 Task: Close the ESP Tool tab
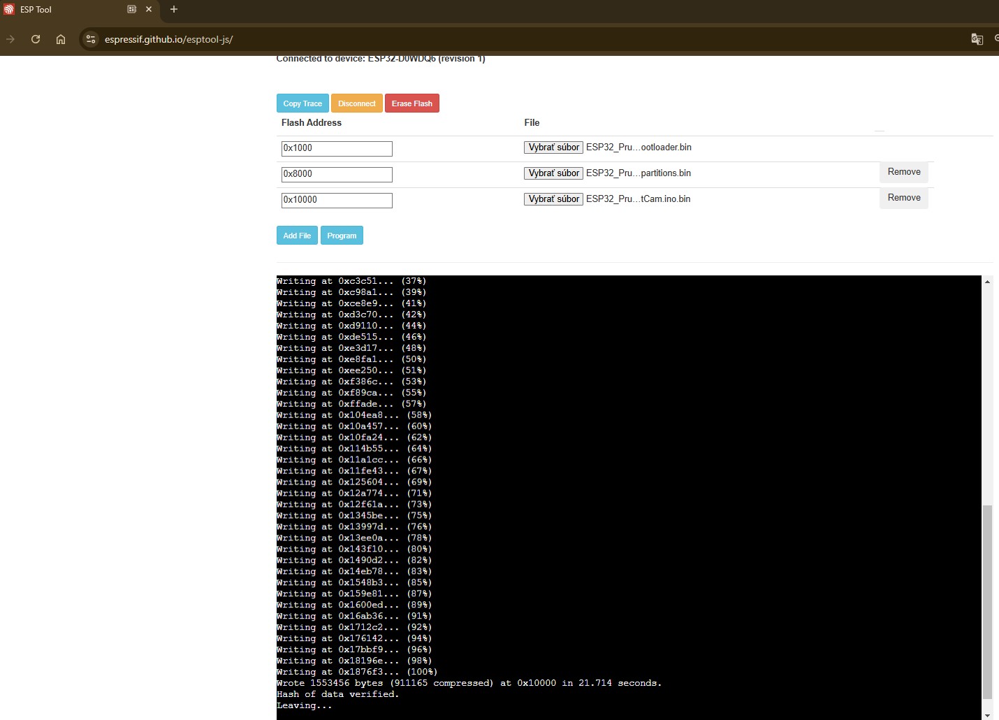(149, 9)
